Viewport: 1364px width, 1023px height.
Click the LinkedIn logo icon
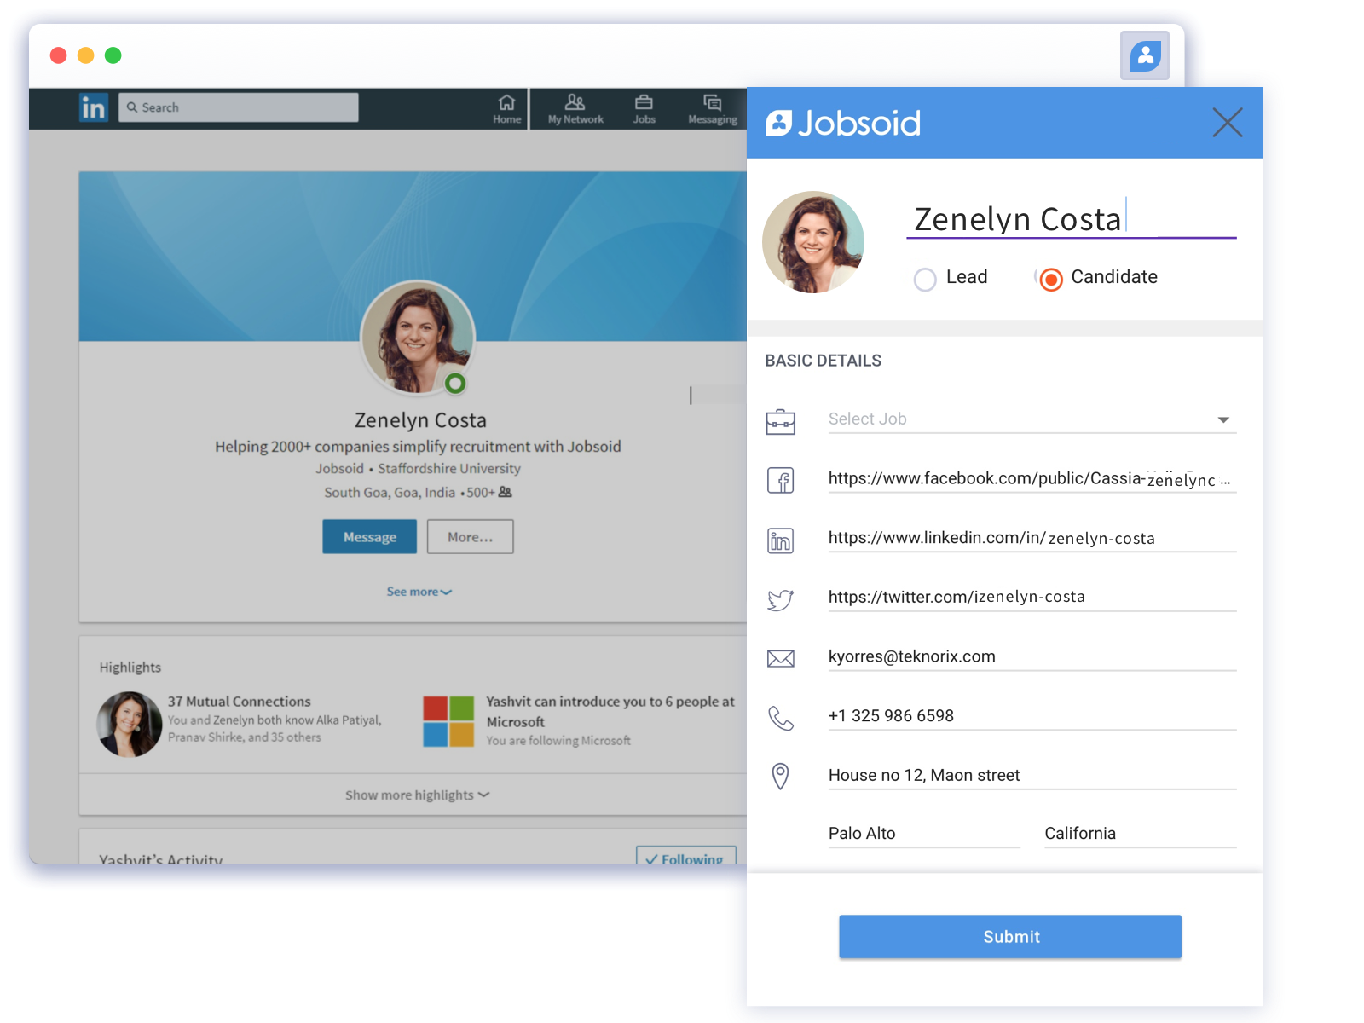point(94,107)
